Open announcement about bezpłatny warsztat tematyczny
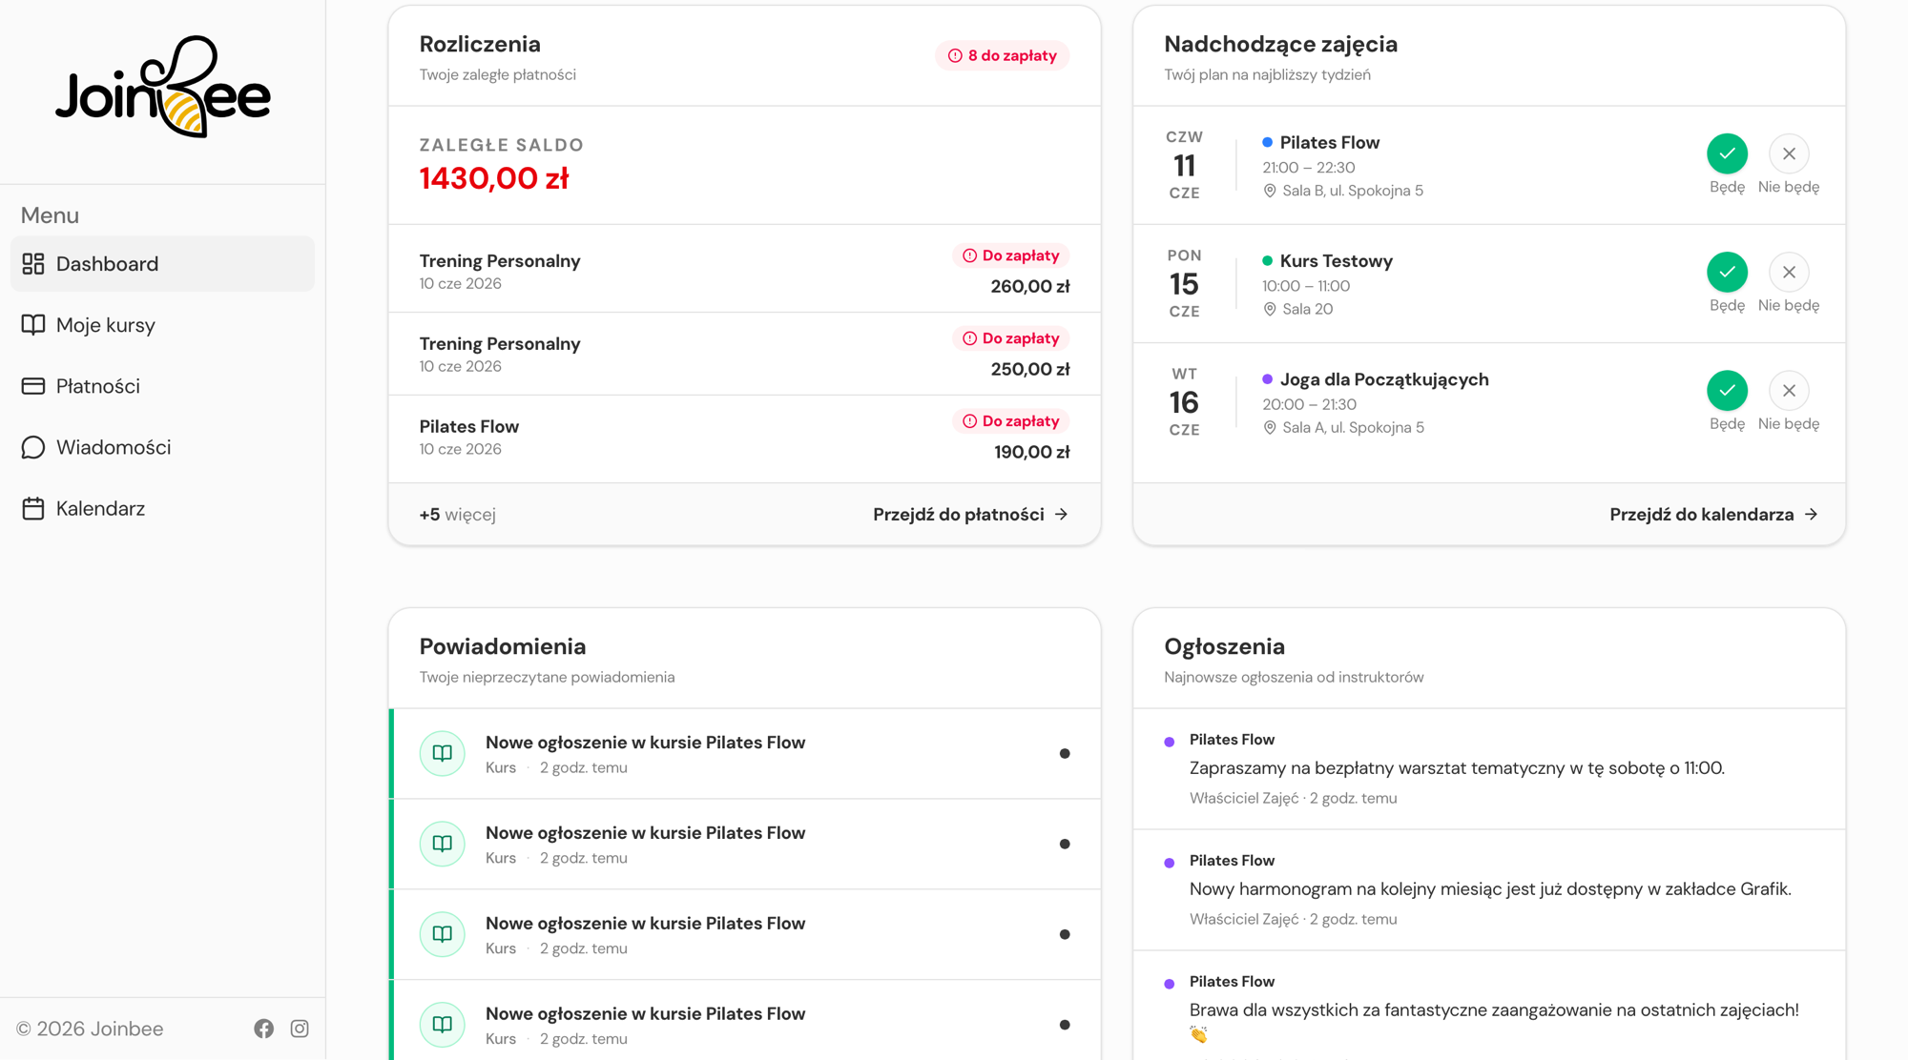Image resolution: width=1908 pixels, height=1060 pixels. click(1489, 769)
